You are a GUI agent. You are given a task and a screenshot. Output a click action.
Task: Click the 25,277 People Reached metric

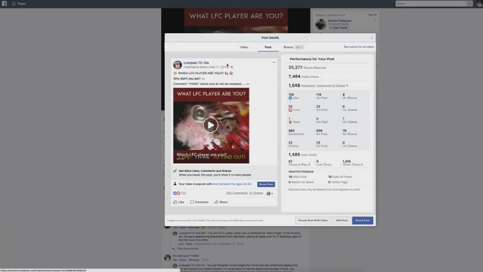307,68
